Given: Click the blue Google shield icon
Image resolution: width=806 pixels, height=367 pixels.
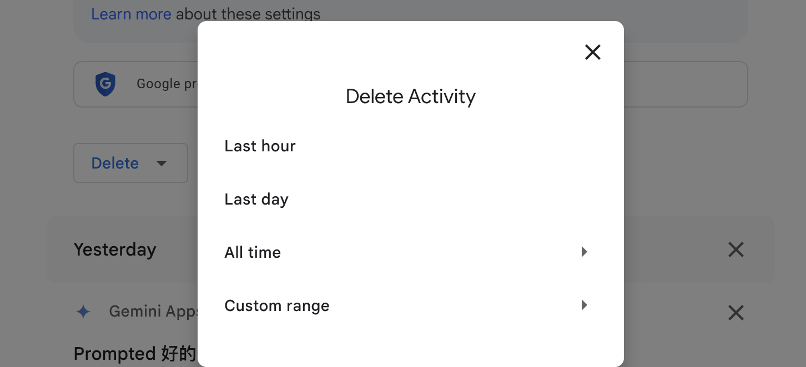Looking at the screenshot, I should click(105, 84).
